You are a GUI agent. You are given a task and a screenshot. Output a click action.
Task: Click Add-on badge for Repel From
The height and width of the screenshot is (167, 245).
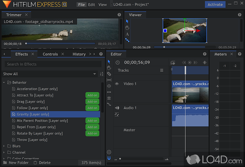[x=92, y=127]
